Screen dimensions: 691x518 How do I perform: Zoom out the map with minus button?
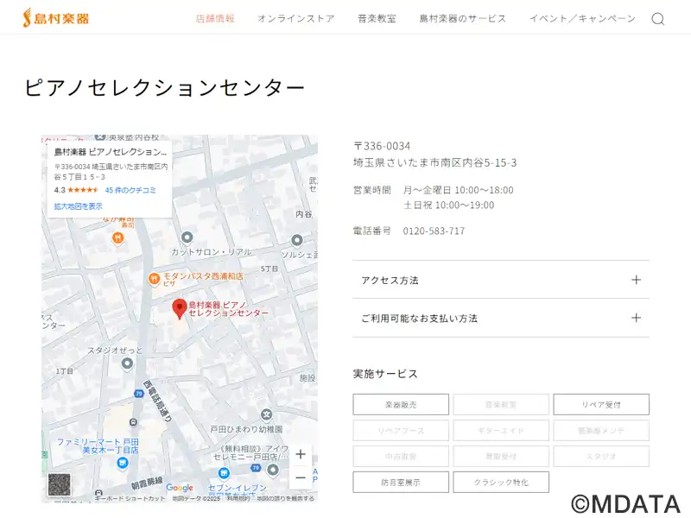(x=301, y=477)
